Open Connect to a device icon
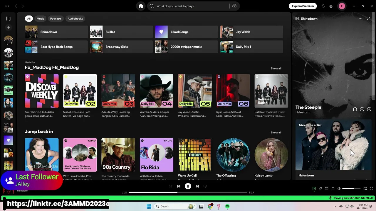This screenshot has width=376, height=211. pyautogui.click(x=333, y=189)
